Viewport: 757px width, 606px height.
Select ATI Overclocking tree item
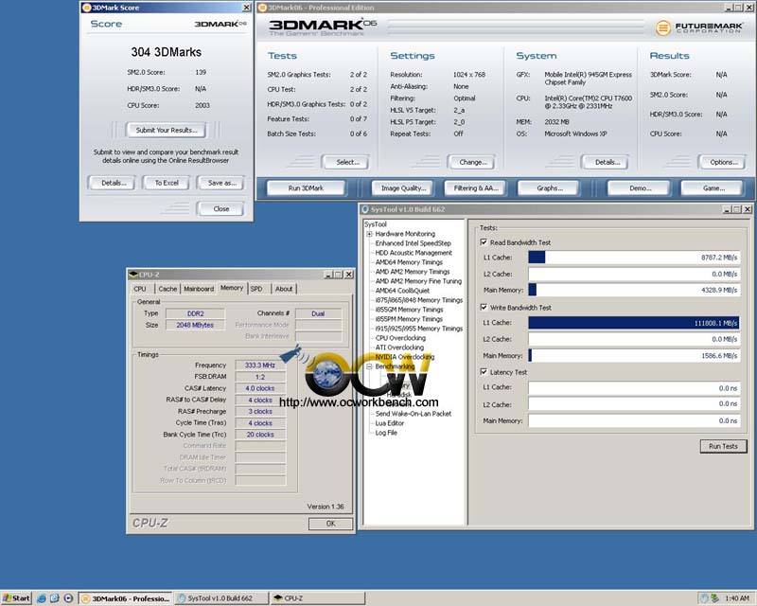[399, 348]
